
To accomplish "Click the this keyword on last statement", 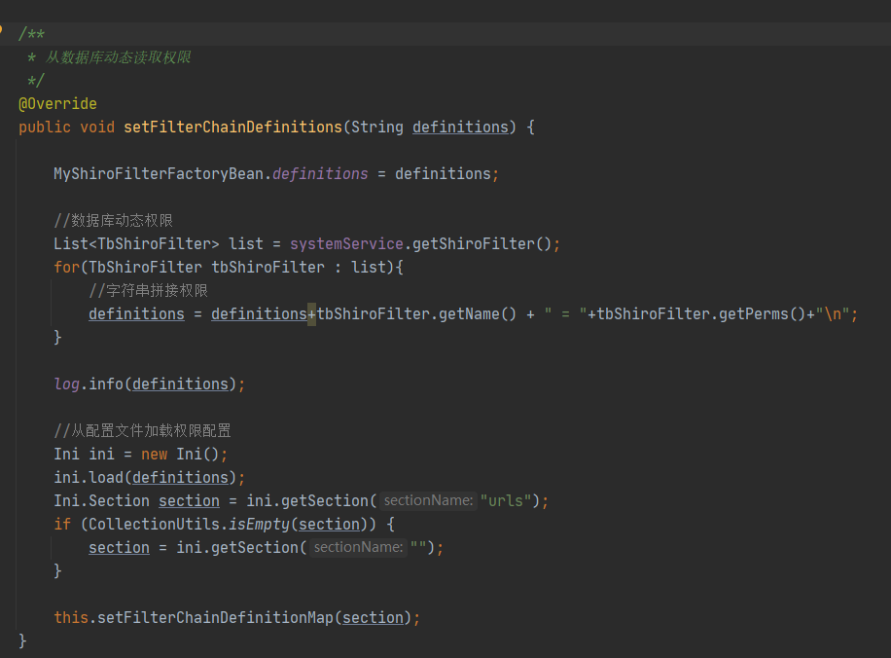I will pyautogui.click(x=71, y=618).
